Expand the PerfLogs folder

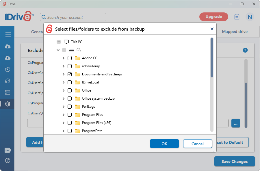[63, 107]
